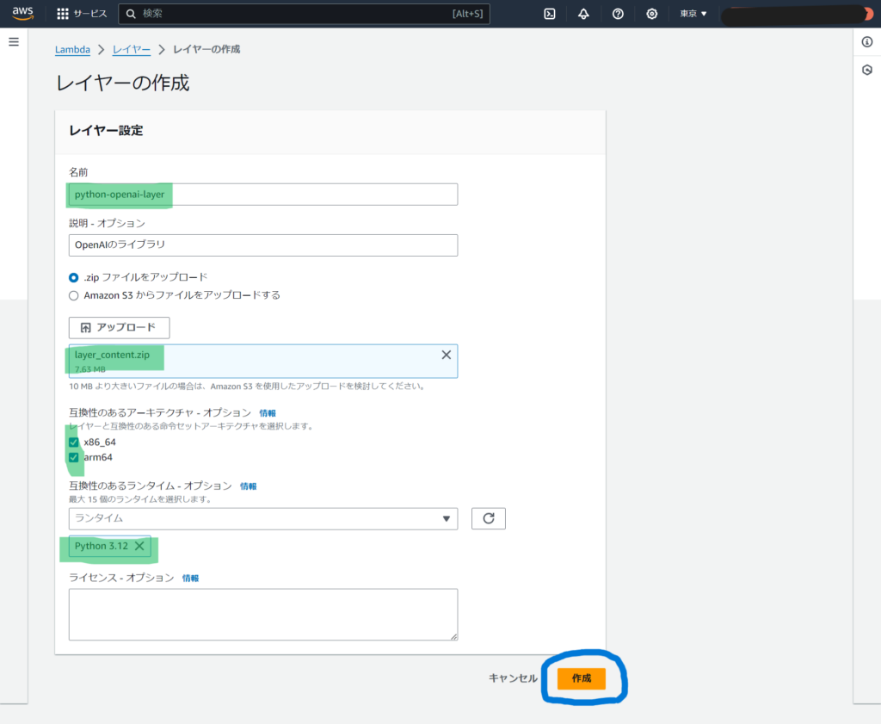Open the help question mark icon
Image resolution: width=881 pixels, height=724 pixels.
coord(618,14)
